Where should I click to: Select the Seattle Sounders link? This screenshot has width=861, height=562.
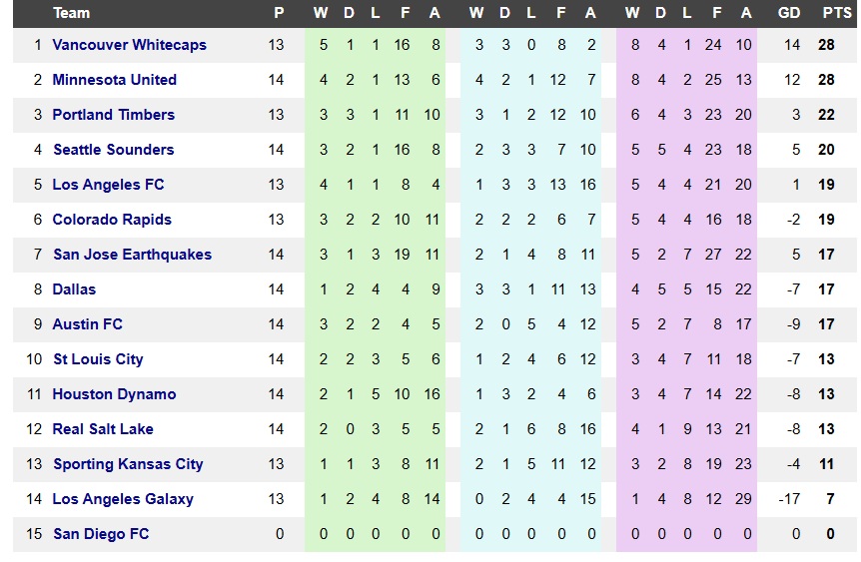(113, 150)
